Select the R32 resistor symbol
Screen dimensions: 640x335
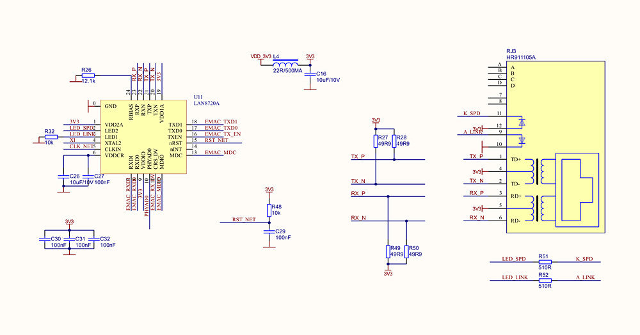(x=51, y=137)
